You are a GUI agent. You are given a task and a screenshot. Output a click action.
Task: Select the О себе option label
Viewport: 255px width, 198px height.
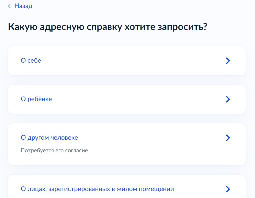pyautogui.click(x=31, y=61)
